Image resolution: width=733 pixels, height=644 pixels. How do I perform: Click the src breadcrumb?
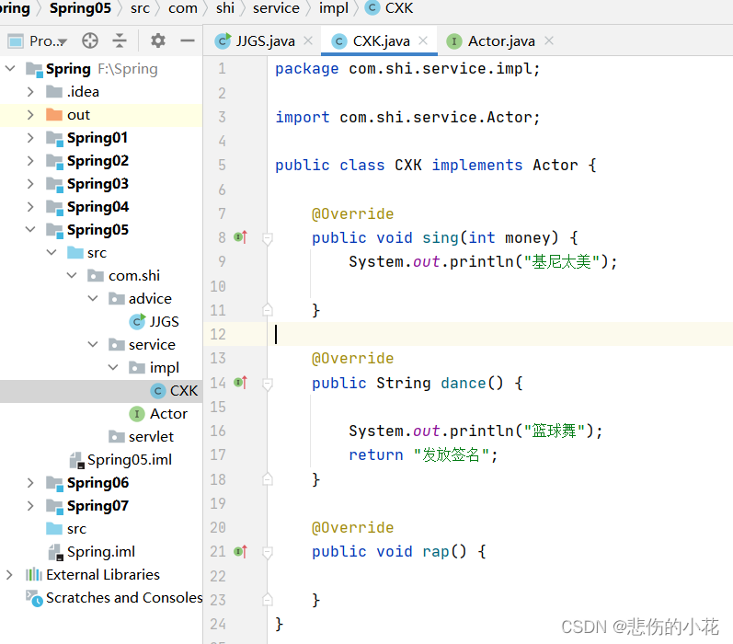click(140, 8)
